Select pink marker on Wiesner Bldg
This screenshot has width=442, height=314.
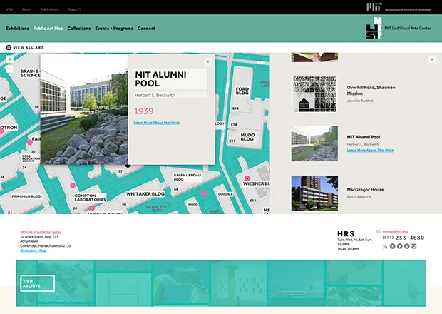coord(247,178)
